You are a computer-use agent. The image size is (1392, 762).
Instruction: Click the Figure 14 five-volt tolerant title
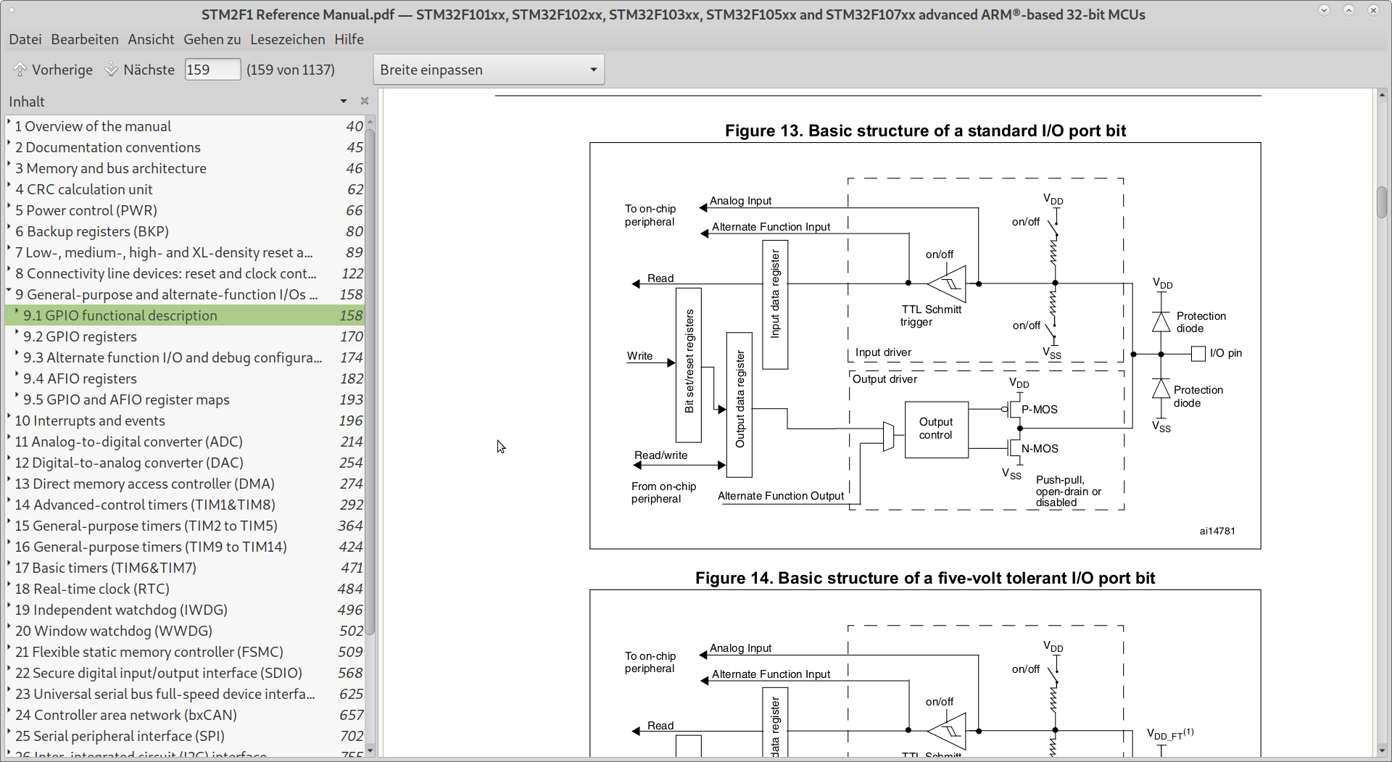click(925, 578)
